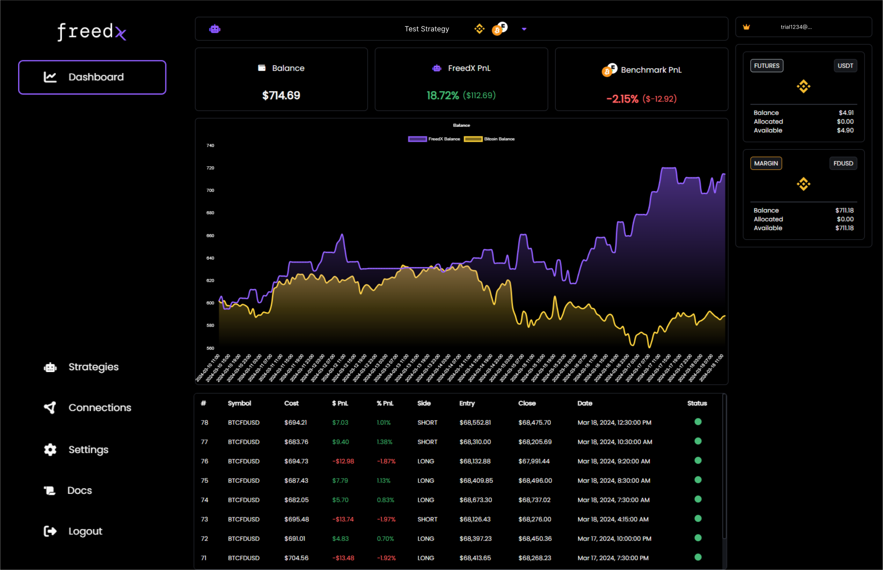The width and height of the screenshot is (883, 570).
Task: Click the status dot for trade 71
Action: [698, 557]
